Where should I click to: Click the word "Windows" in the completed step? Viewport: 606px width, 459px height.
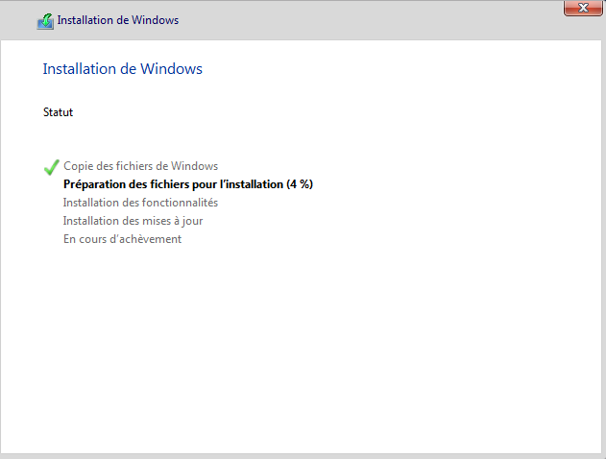pyautogui.click(x=196, y=166)
